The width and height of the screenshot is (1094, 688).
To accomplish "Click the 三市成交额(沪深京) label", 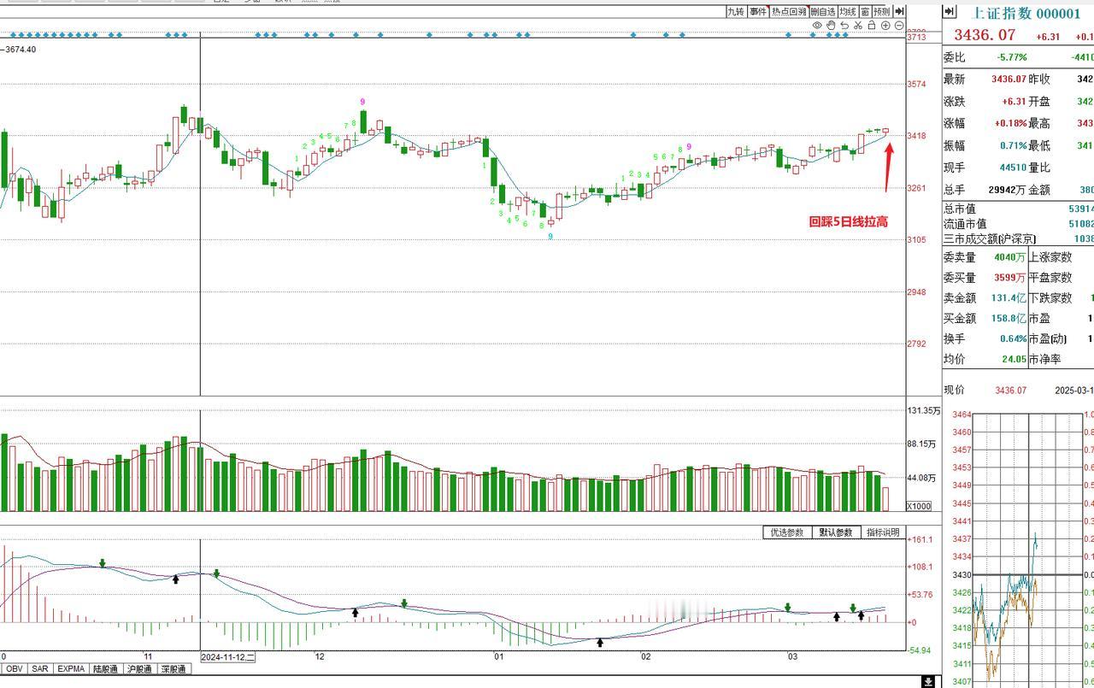I will (991, 239).
